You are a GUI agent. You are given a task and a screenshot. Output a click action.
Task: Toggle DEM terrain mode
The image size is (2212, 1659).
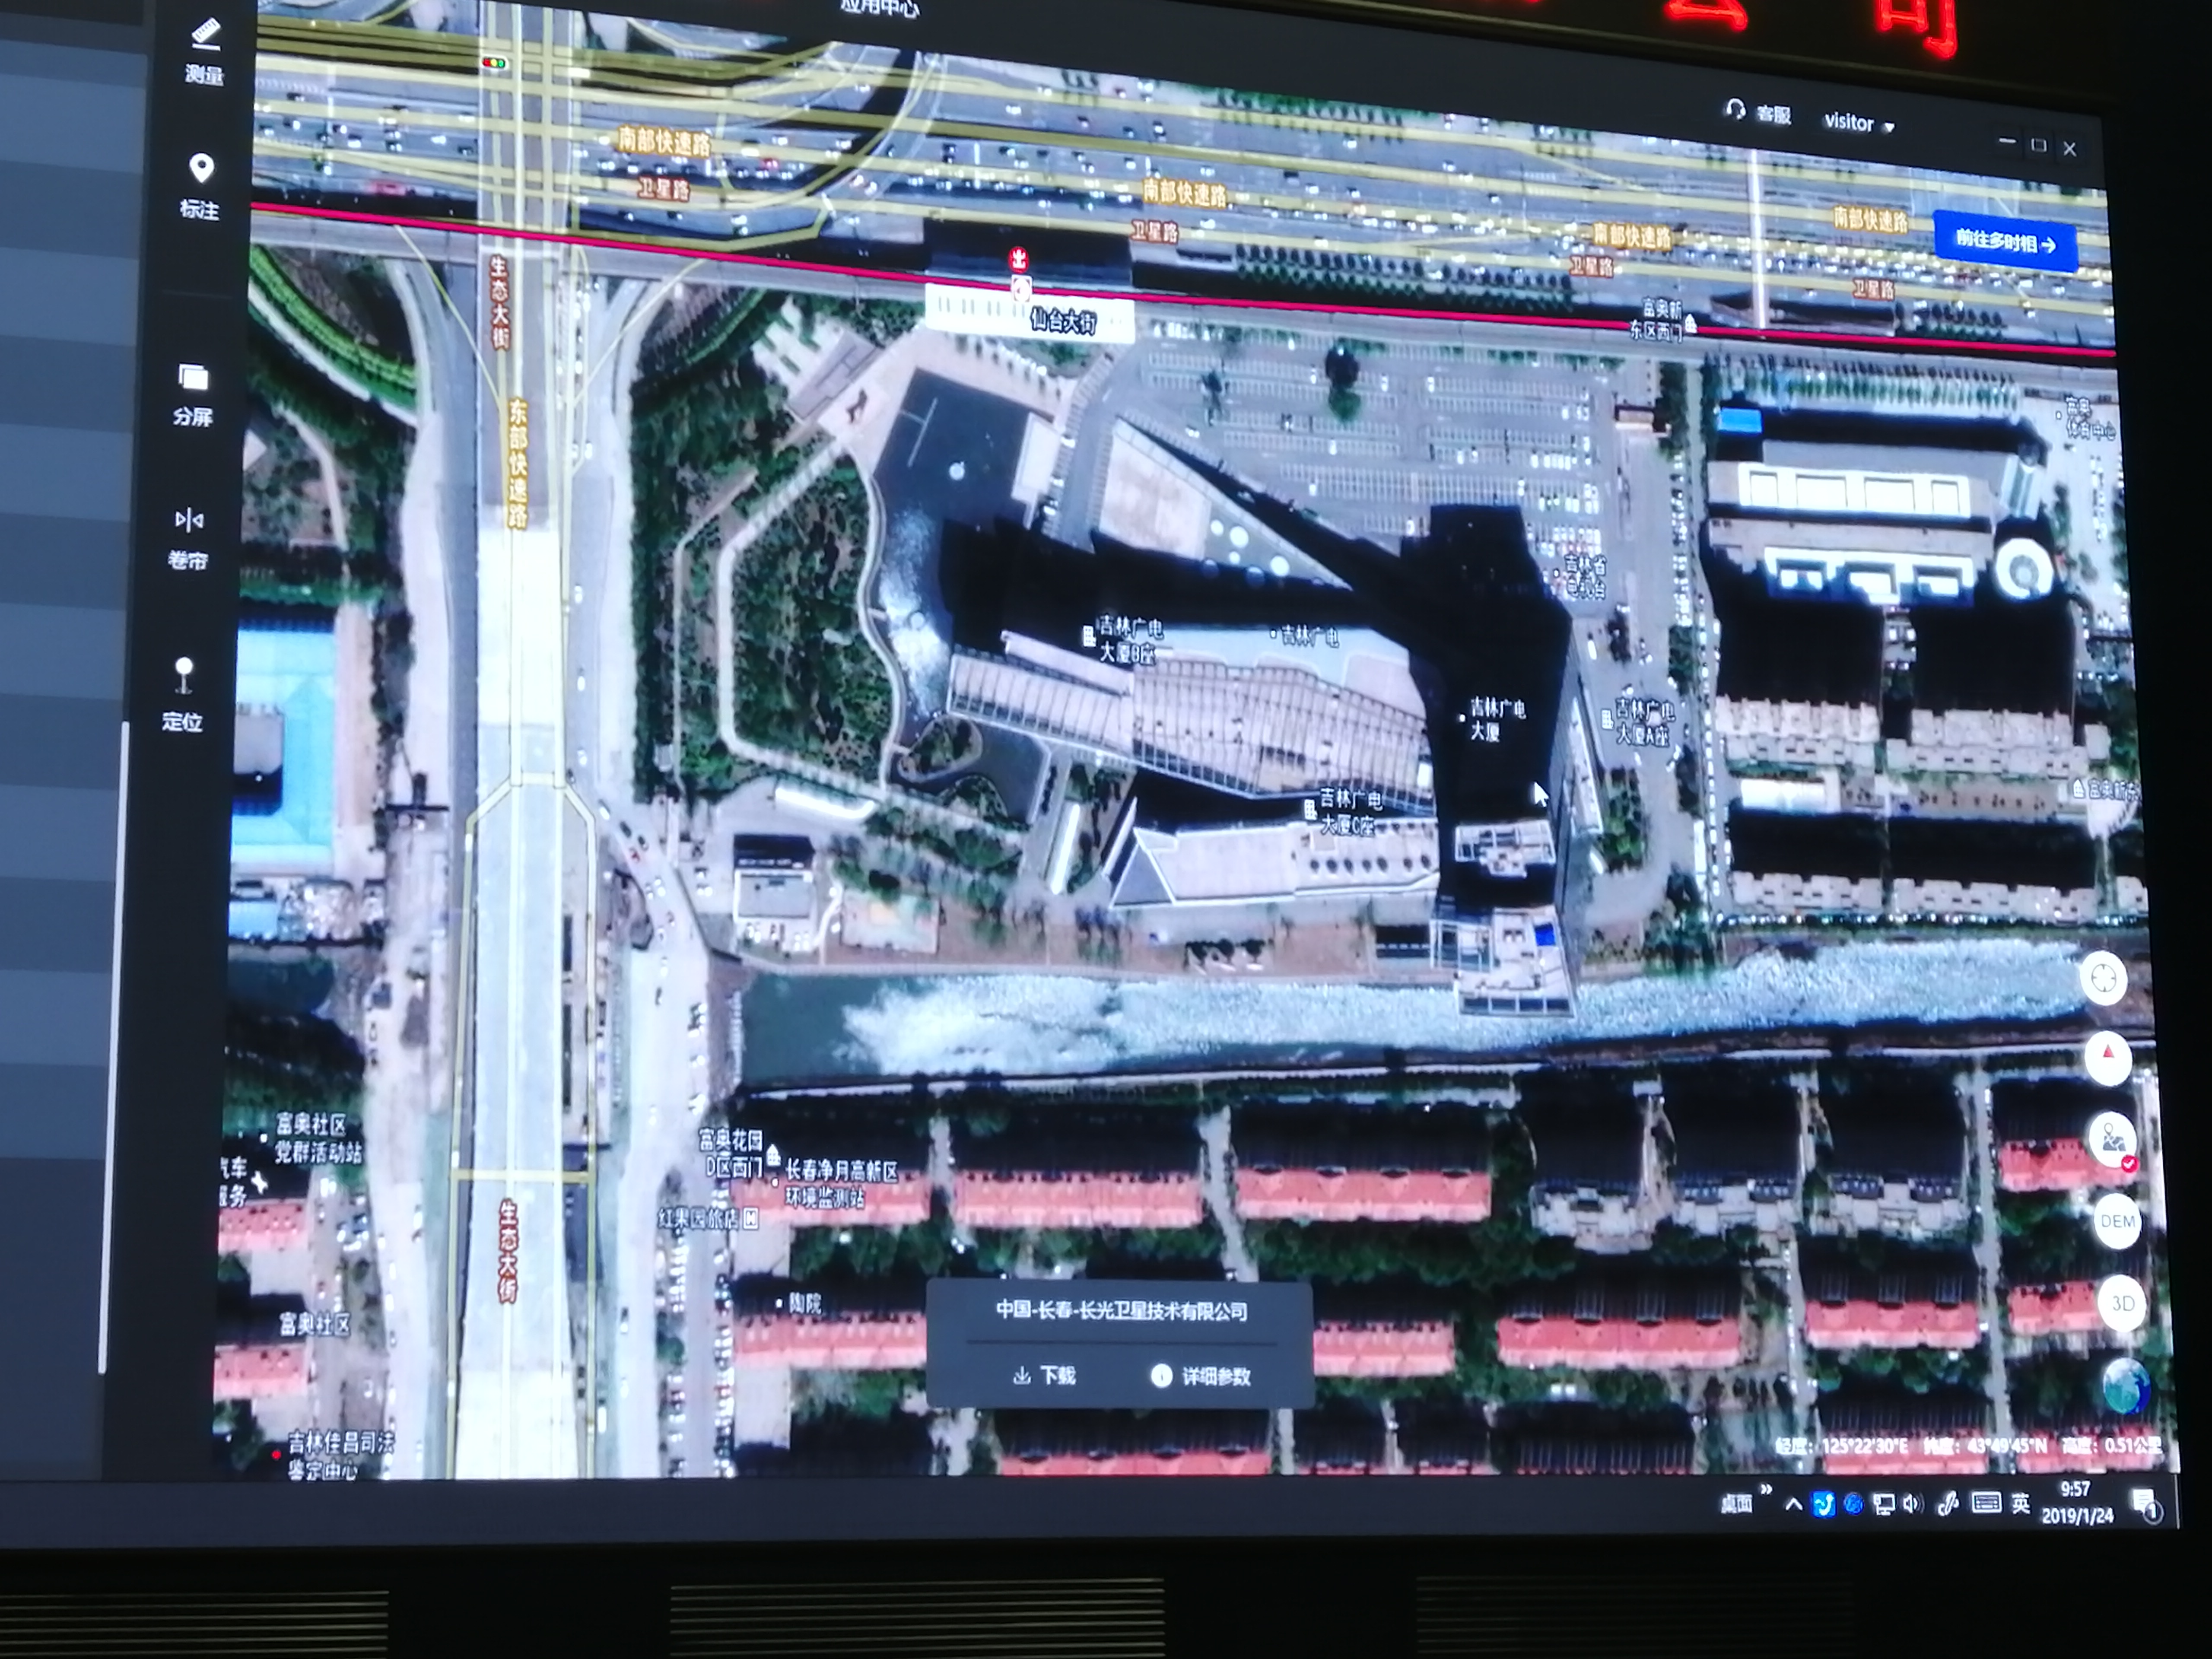pyautogui.click(x=2117, y=1221)
